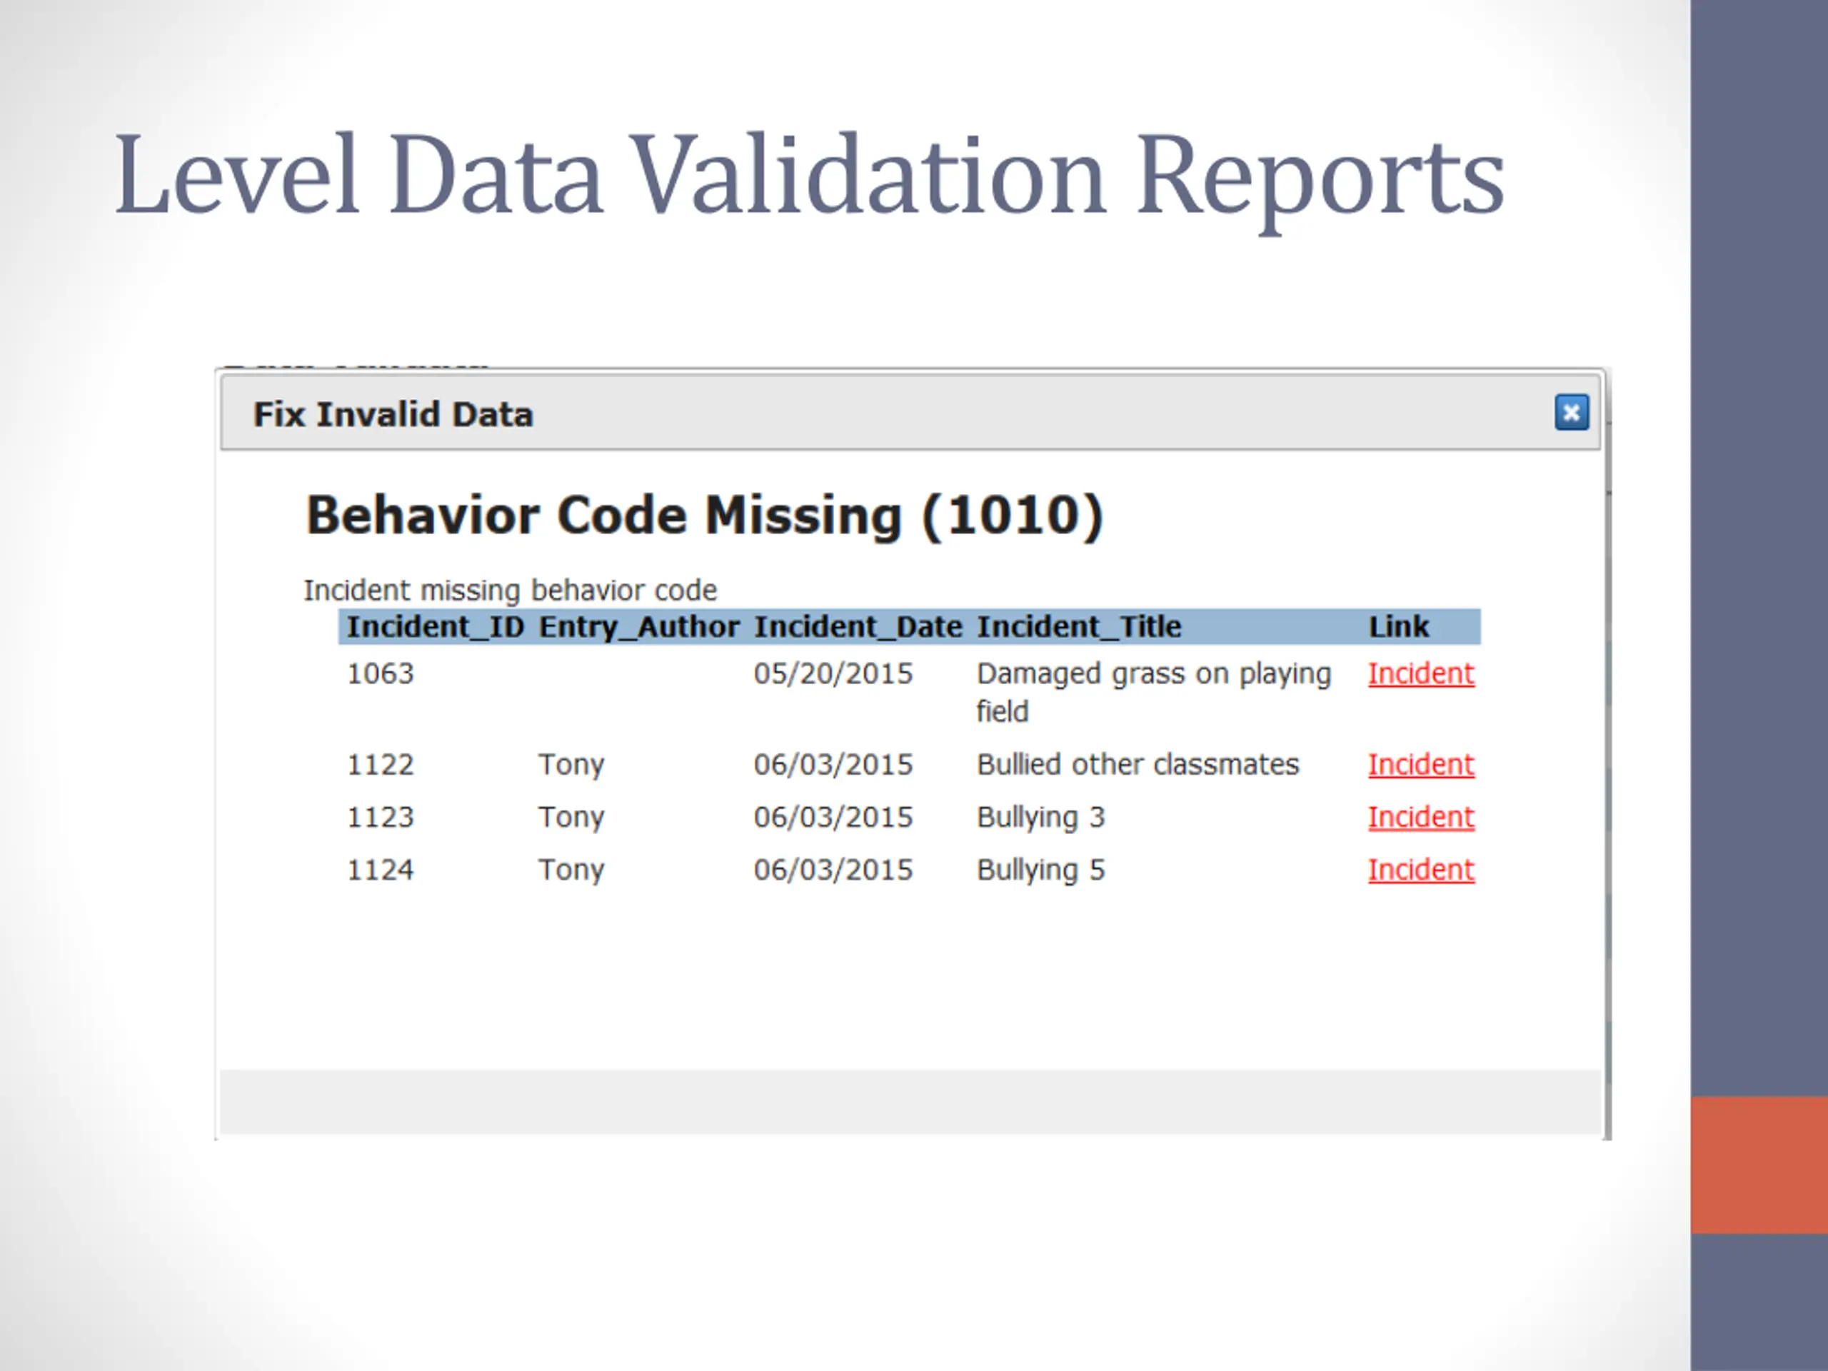Select incident ID 1122 cell

click(380, 765)
